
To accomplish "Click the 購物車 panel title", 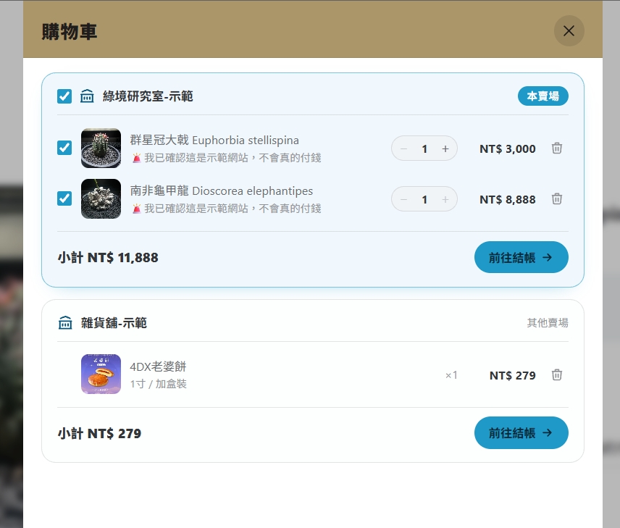I will click(x=70, y=32).
